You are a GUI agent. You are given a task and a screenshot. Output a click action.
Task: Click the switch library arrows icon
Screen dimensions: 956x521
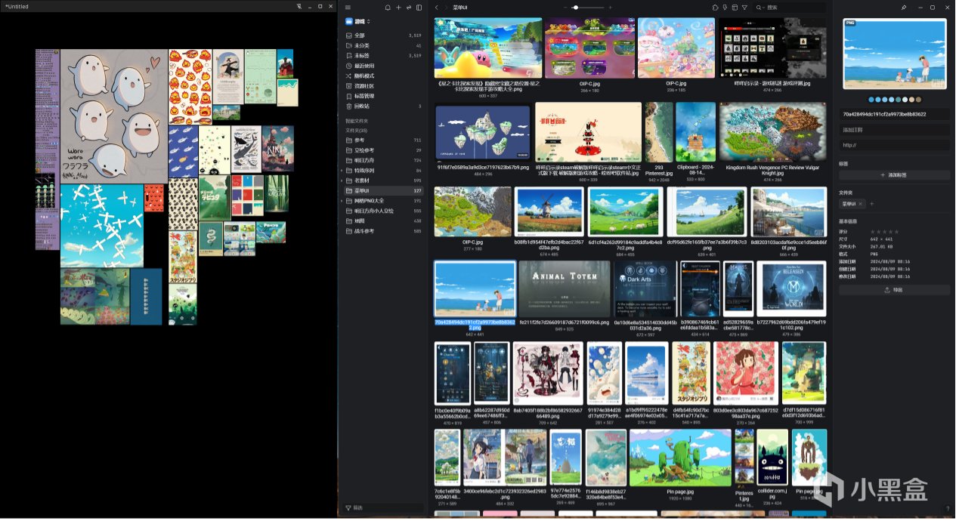(x=409, y=8)
